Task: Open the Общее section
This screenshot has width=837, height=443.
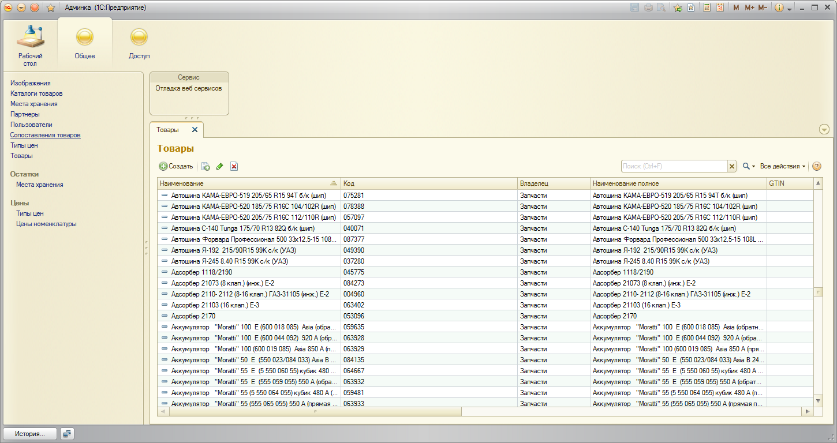Action: 85,43
